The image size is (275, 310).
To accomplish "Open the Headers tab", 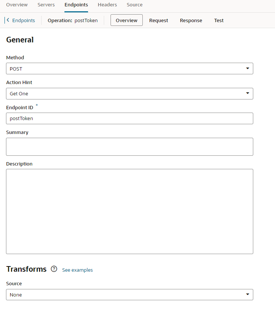I will (107, 5).
